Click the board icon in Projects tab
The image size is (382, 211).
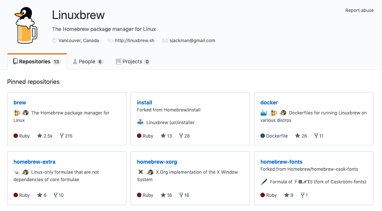click(x=118, y=62)
